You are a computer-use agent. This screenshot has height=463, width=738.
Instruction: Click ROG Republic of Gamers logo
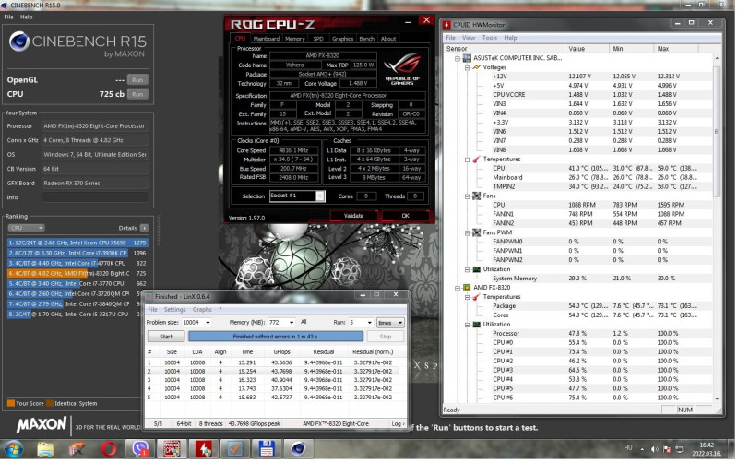click(x=402, y=68)
